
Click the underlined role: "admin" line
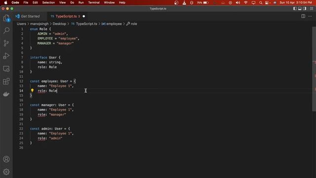point(50,138)
